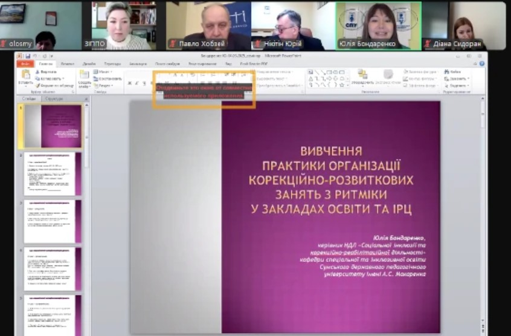
Task: Select the Format Painter brush icon
Action: pyautogui.click(x=37, y=85)
